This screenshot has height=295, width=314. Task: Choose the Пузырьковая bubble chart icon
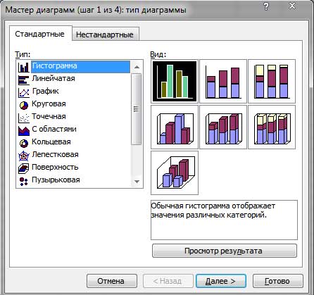coord(24,181)
